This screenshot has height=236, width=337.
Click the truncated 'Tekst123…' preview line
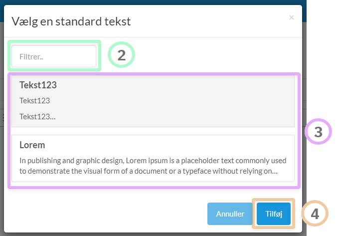(x=37, y=116)
